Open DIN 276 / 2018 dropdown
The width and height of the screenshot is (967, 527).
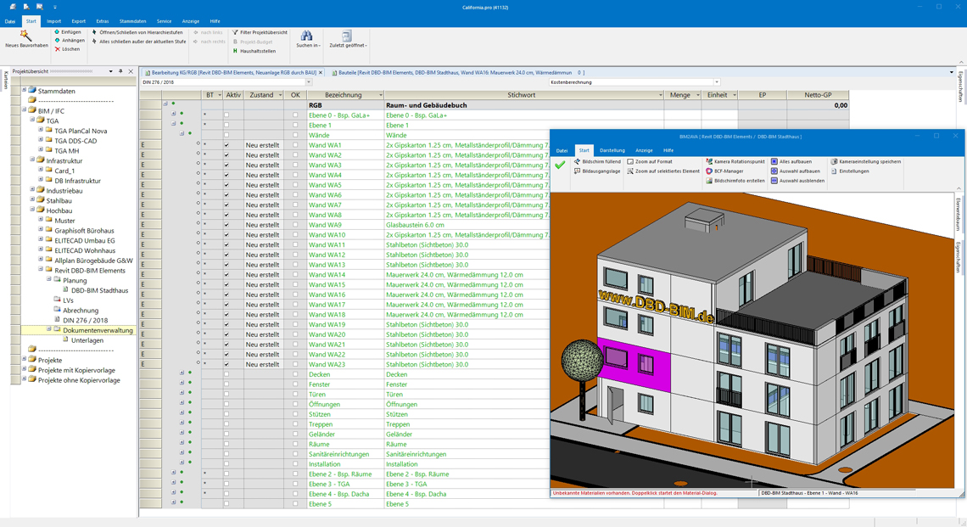(x=309, y=82)
